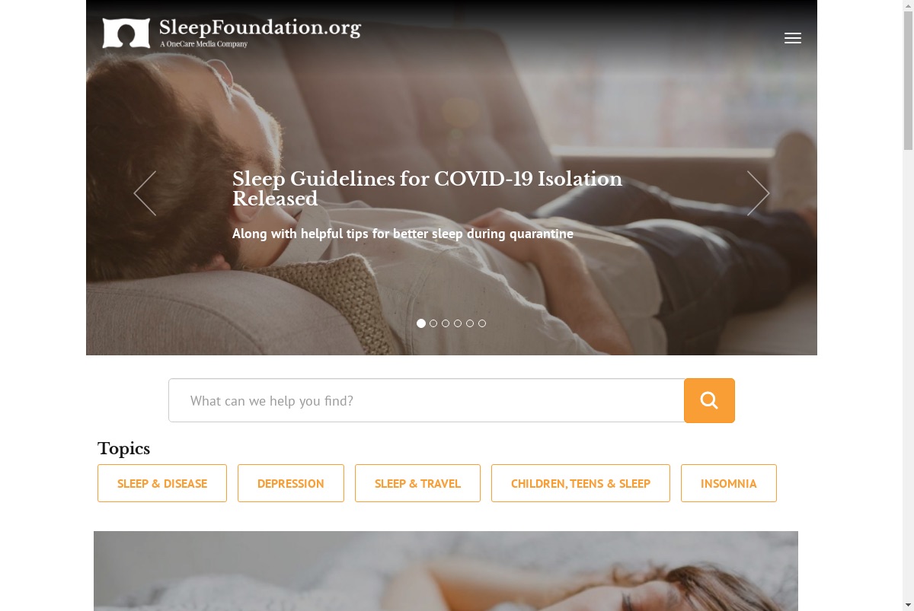Screen dimensions: 914x611
Task: Open the Depression topic
Action: point(291,483)
